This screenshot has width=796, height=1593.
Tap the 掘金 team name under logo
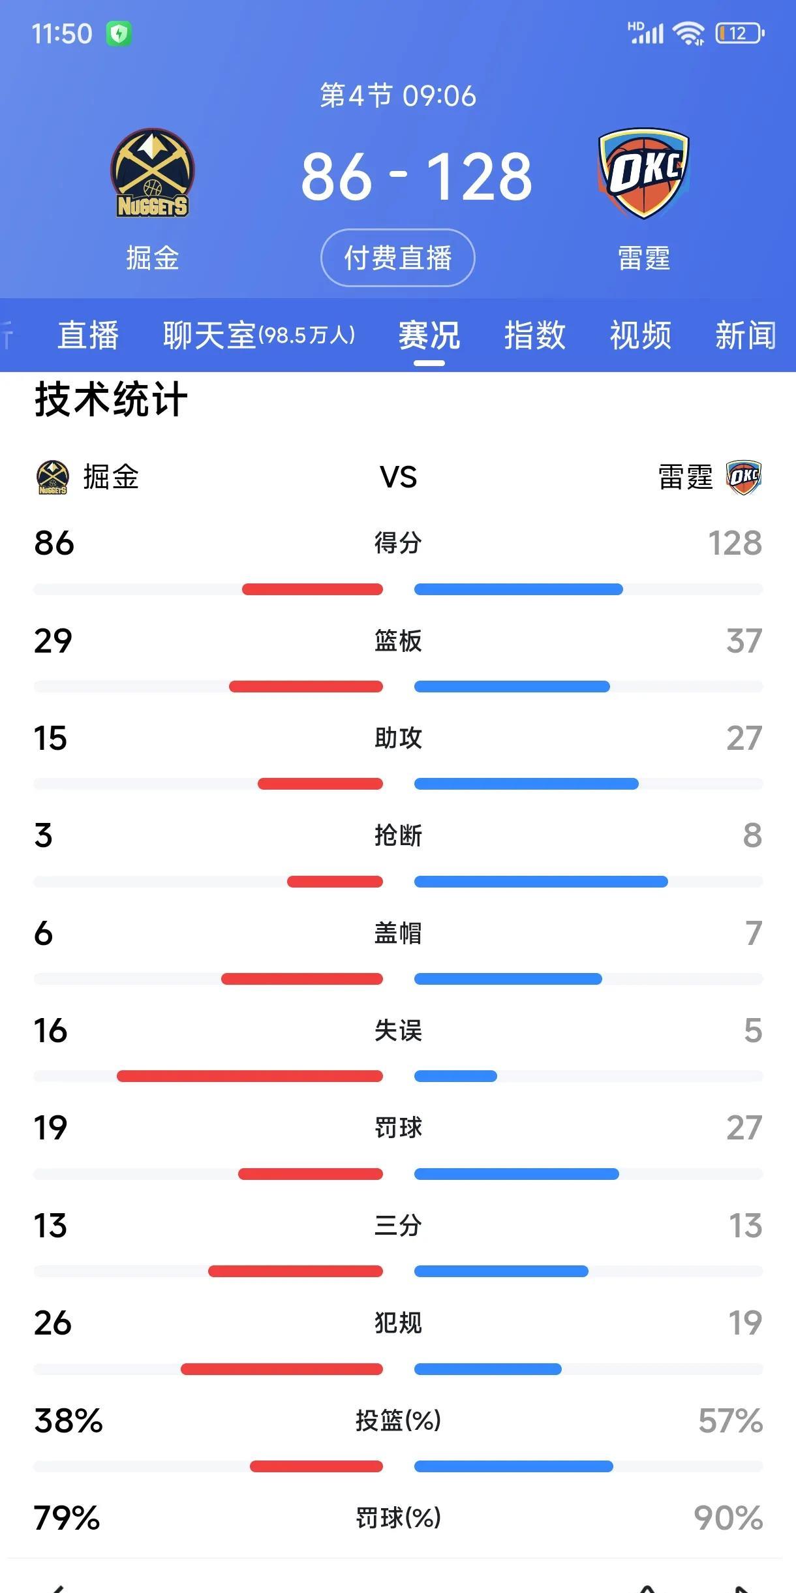(153, 258)
